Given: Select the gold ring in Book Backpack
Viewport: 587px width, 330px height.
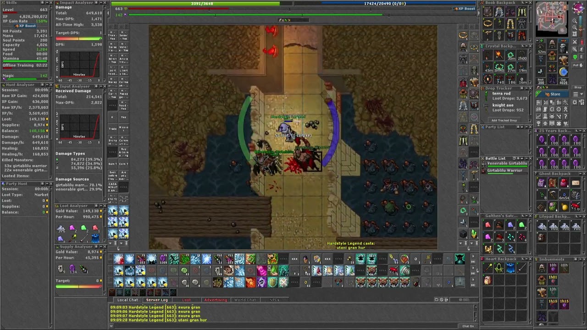Looking at the screenshot, I should pos(488,23).
